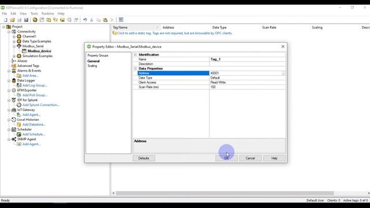Collapse the Identification section in Property Editor
Viewport: 370px width, 208px height.
tap(135, 54)
